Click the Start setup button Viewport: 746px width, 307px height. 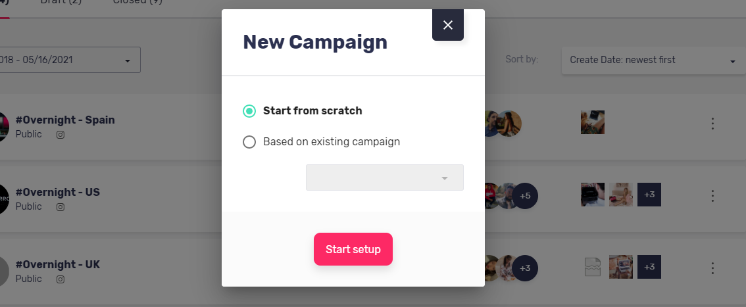[353, 249]
